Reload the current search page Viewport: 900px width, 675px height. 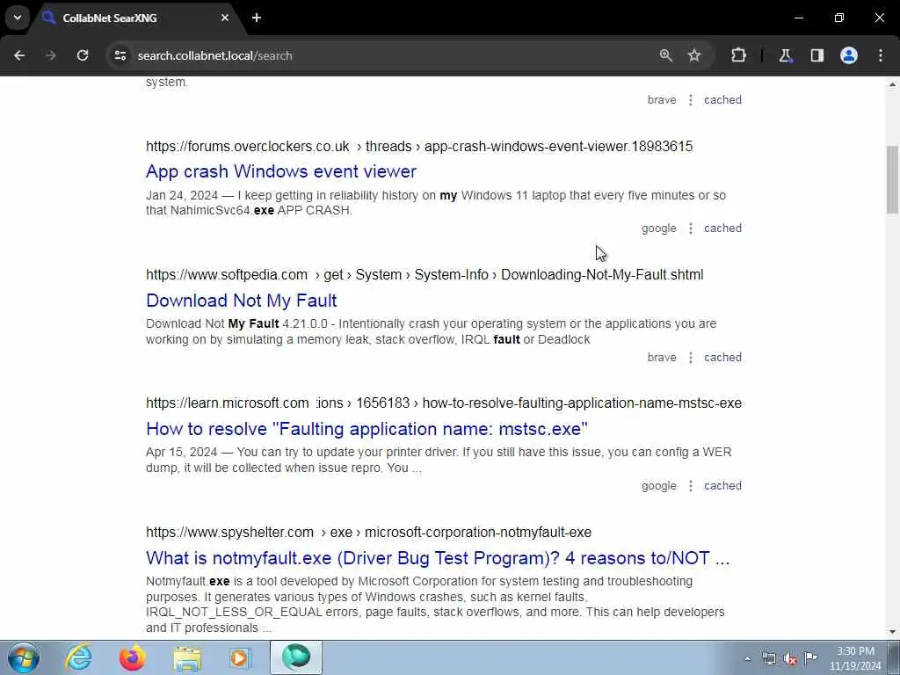tap(83, 55)
